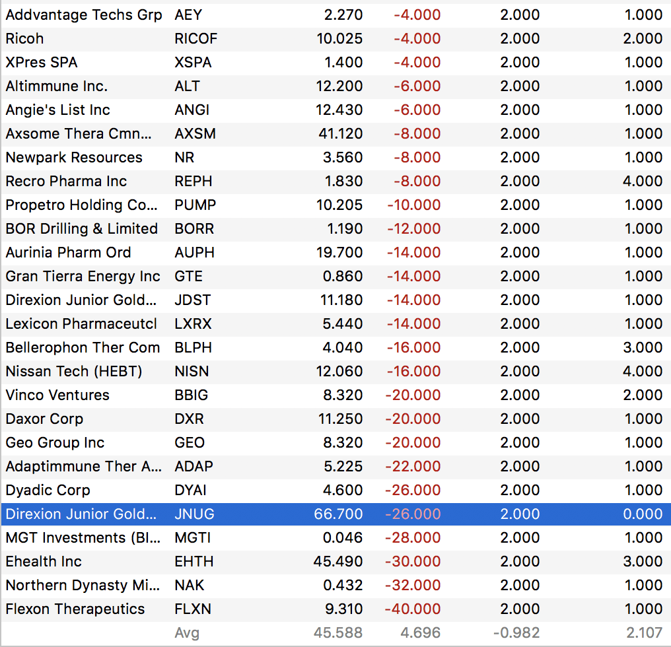
Task: Click the 19.700 price for AUPH
Action: (339, 252)
